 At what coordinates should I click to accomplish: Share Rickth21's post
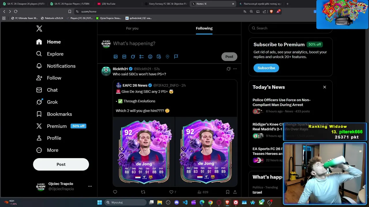[235, 192]
